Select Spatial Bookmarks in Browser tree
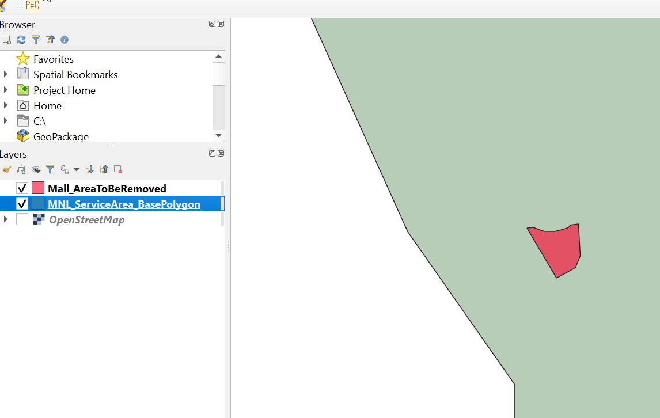The image size is (660, 418). click(76, 75)
